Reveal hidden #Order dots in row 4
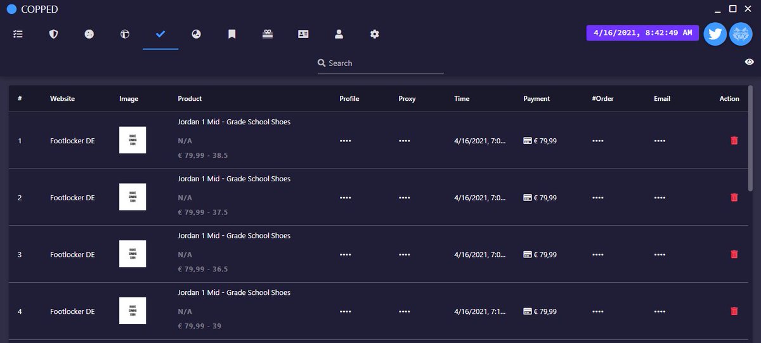The height and width of the screenshot is (343, 761). click(x=597, y=311)
